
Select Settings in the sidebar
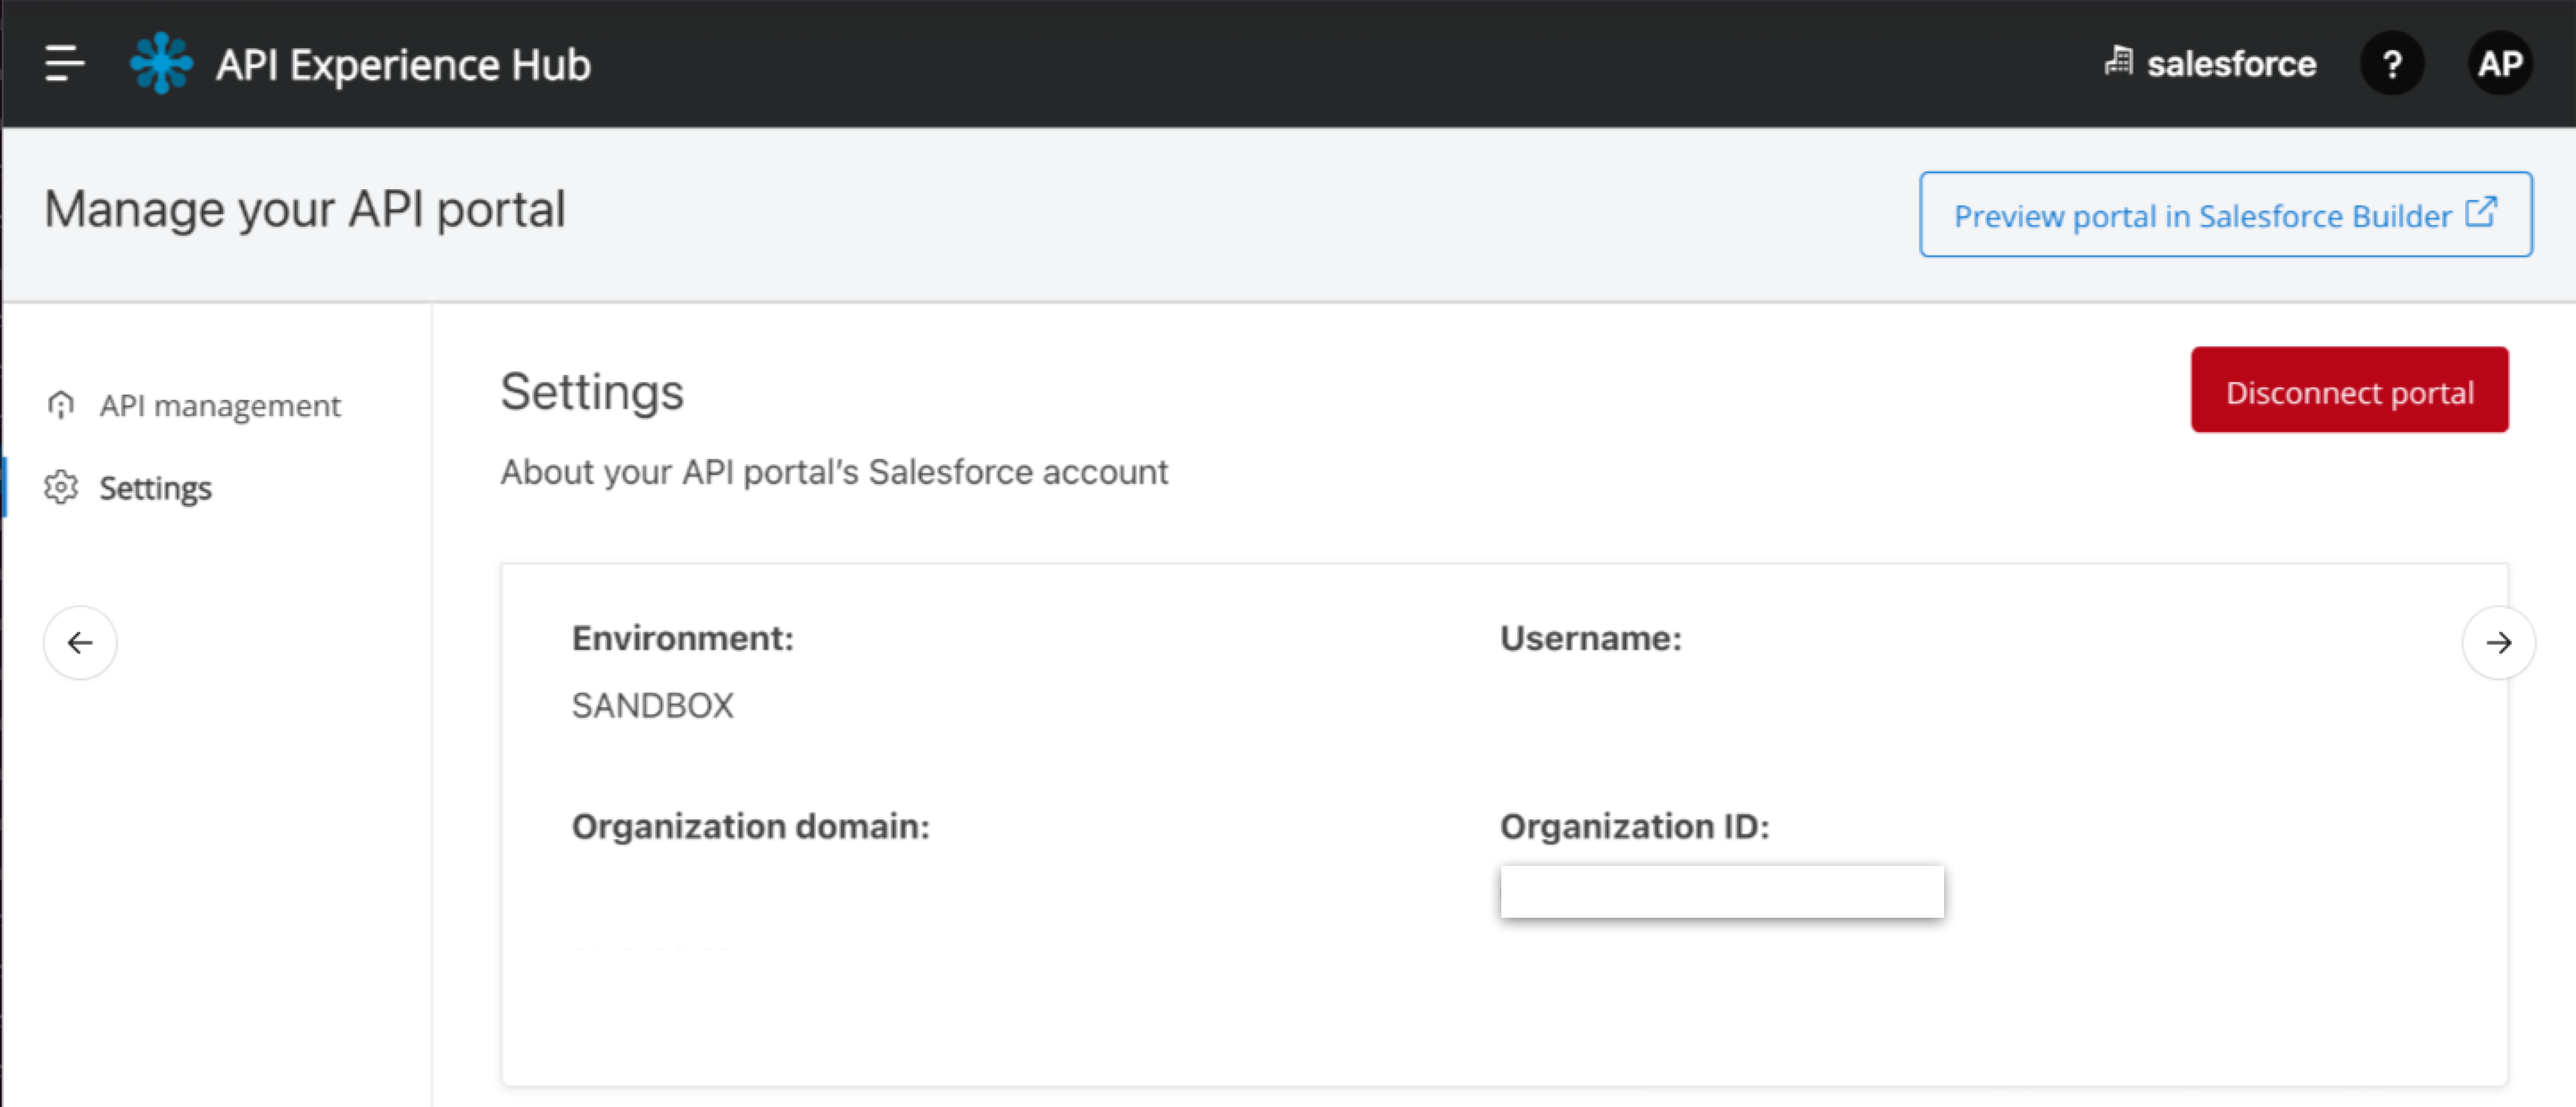pos(155,489)
